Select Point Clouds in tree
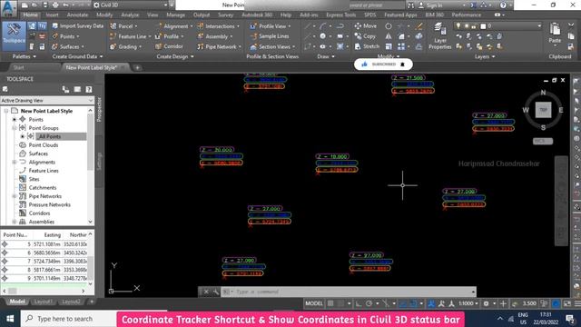The width and height of the screenshot is (581, 327). (44, 145)
